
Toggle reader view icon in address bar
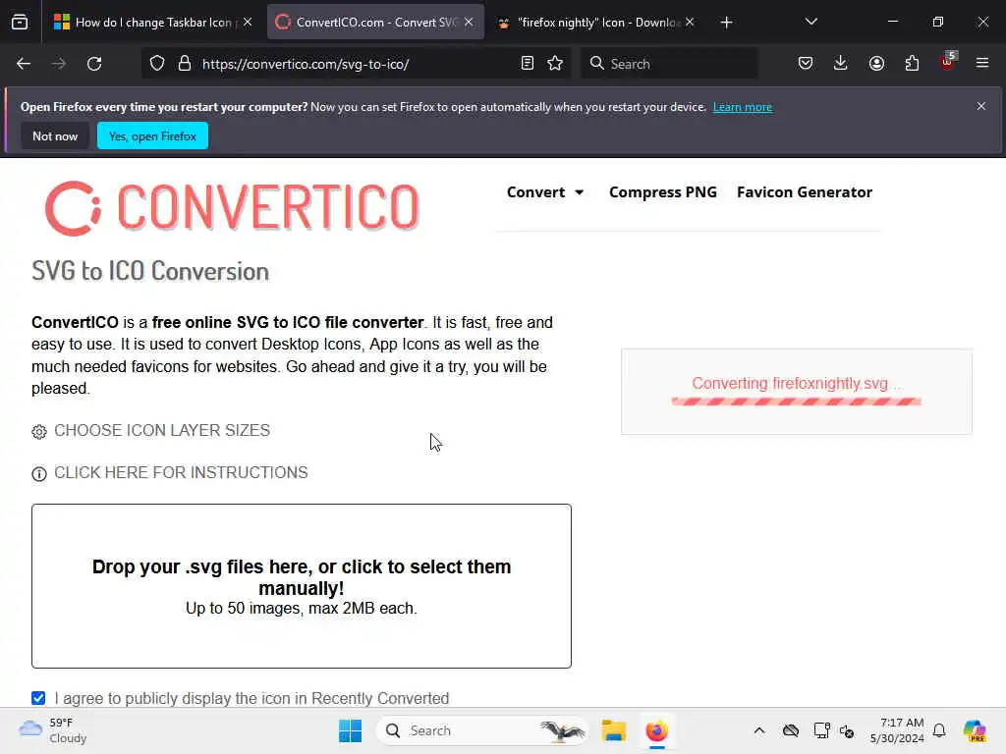point(528,64)
